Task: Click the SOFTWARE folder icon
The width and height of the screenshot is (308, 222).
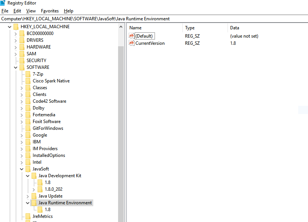Action: coord(22,67)
